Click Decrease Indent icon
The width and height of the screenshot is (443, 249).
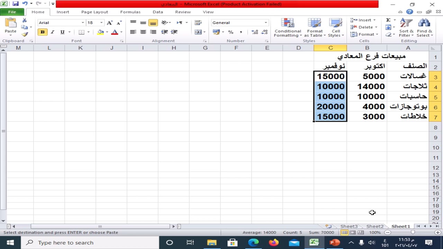pyautogui.click(x=164, y=32)
